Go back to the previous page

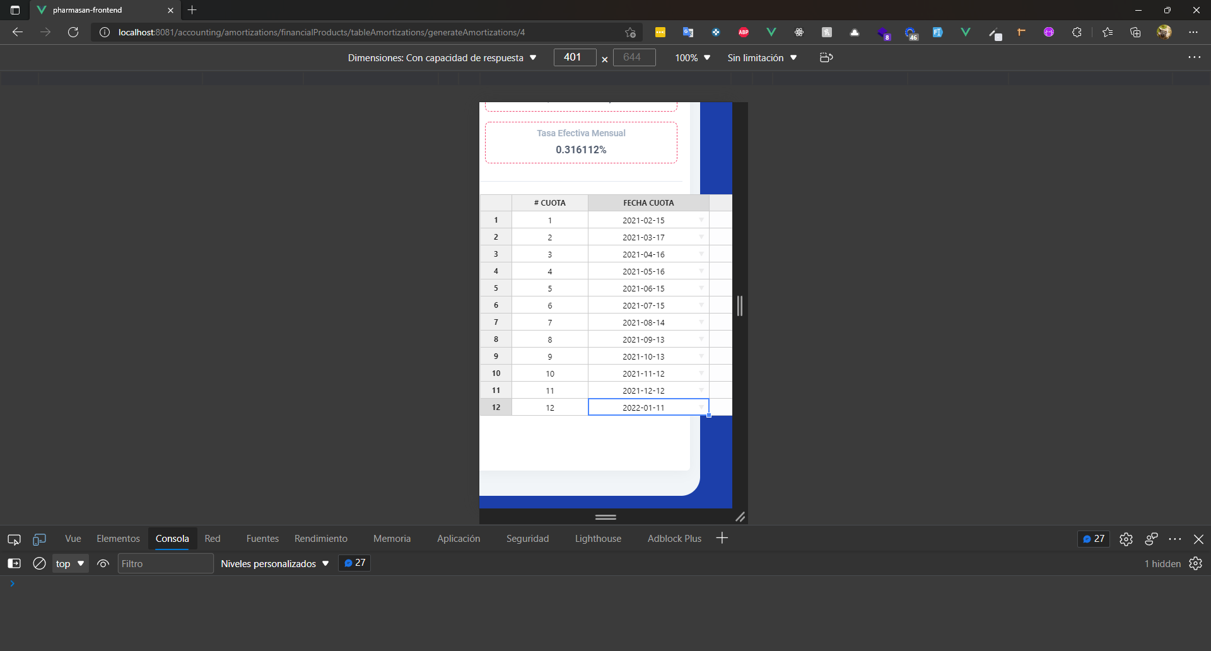(18, 32)
